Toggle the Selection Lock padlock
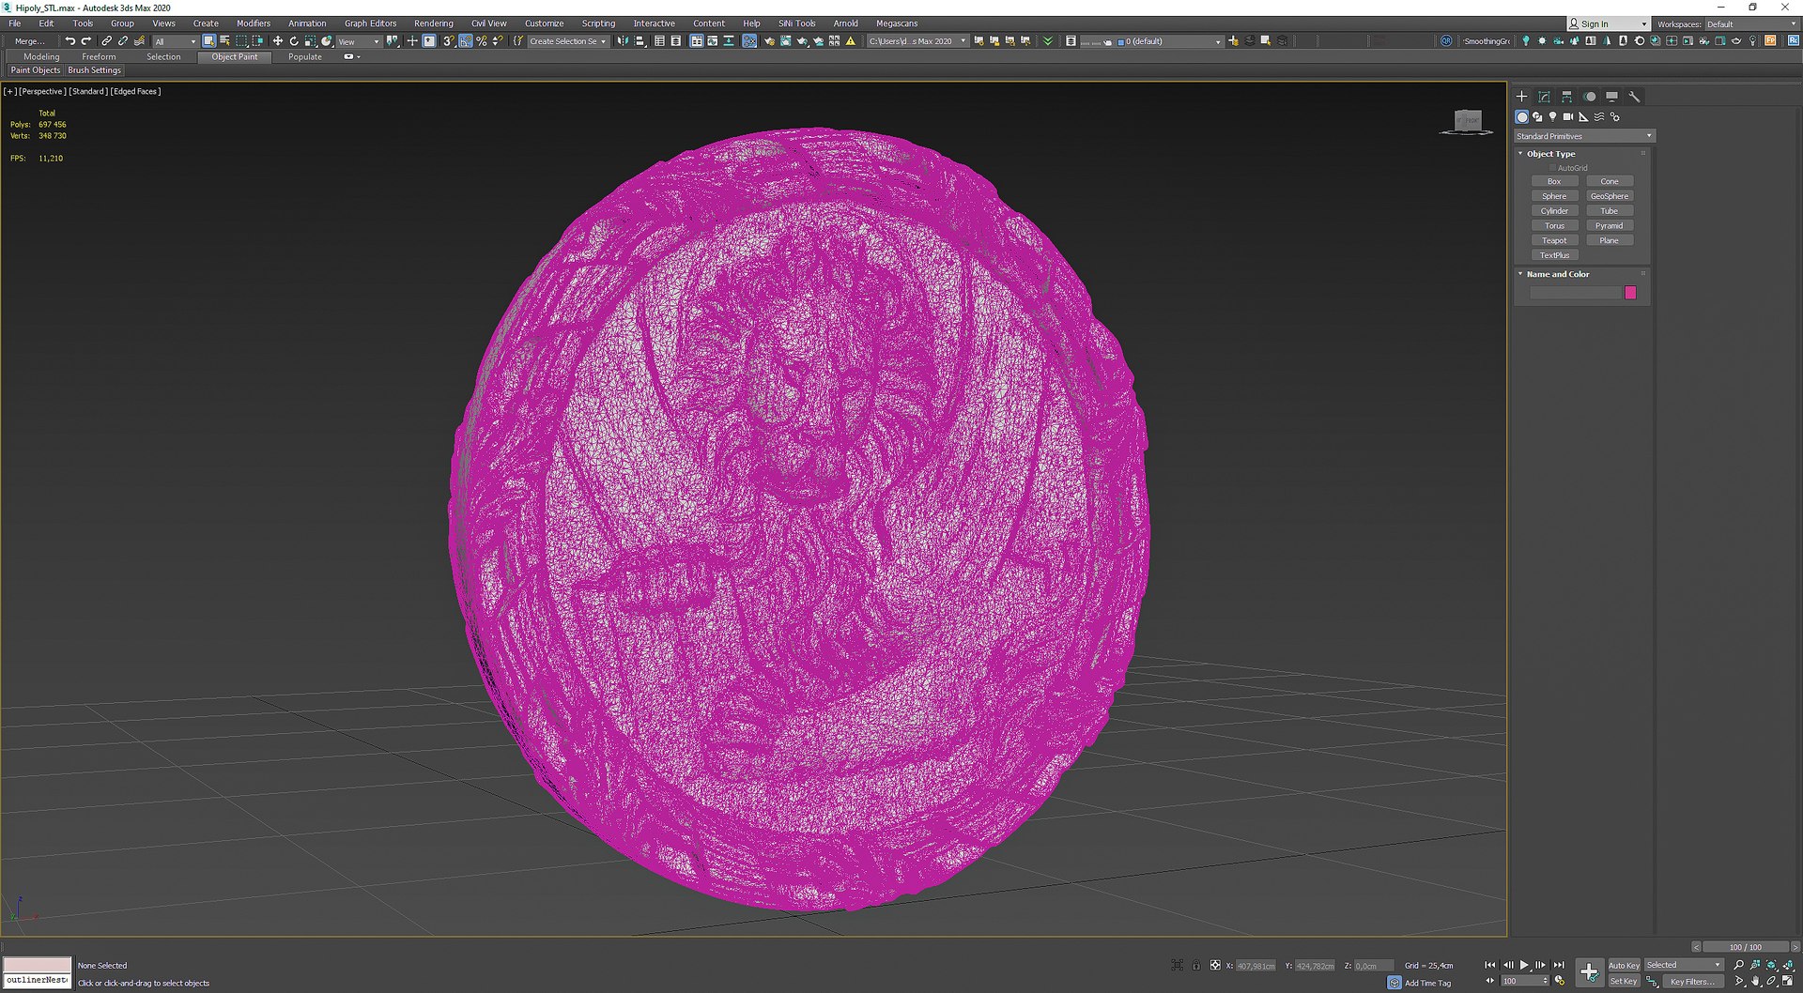This screenshot has width=1803, height=993. (1195, 965)
